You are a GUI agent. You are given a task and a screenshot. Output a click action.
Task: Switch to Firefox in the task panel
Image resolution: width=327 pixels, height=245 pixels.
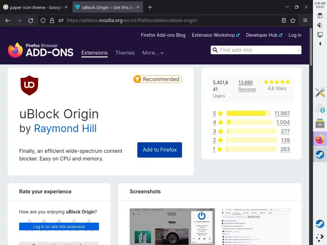coord(320,139)
